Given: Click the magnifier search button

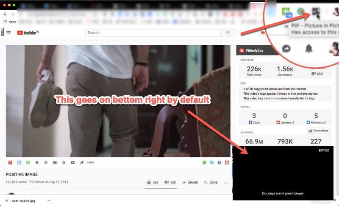Looking at the screenshot, I should coord(228,33).
